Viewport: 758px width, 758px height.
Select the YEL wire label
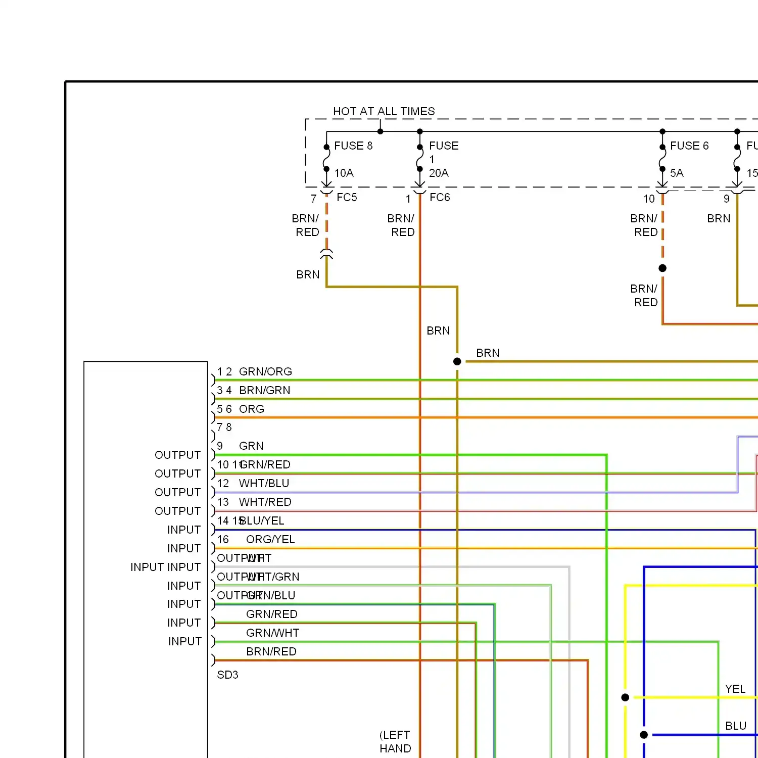735,689
